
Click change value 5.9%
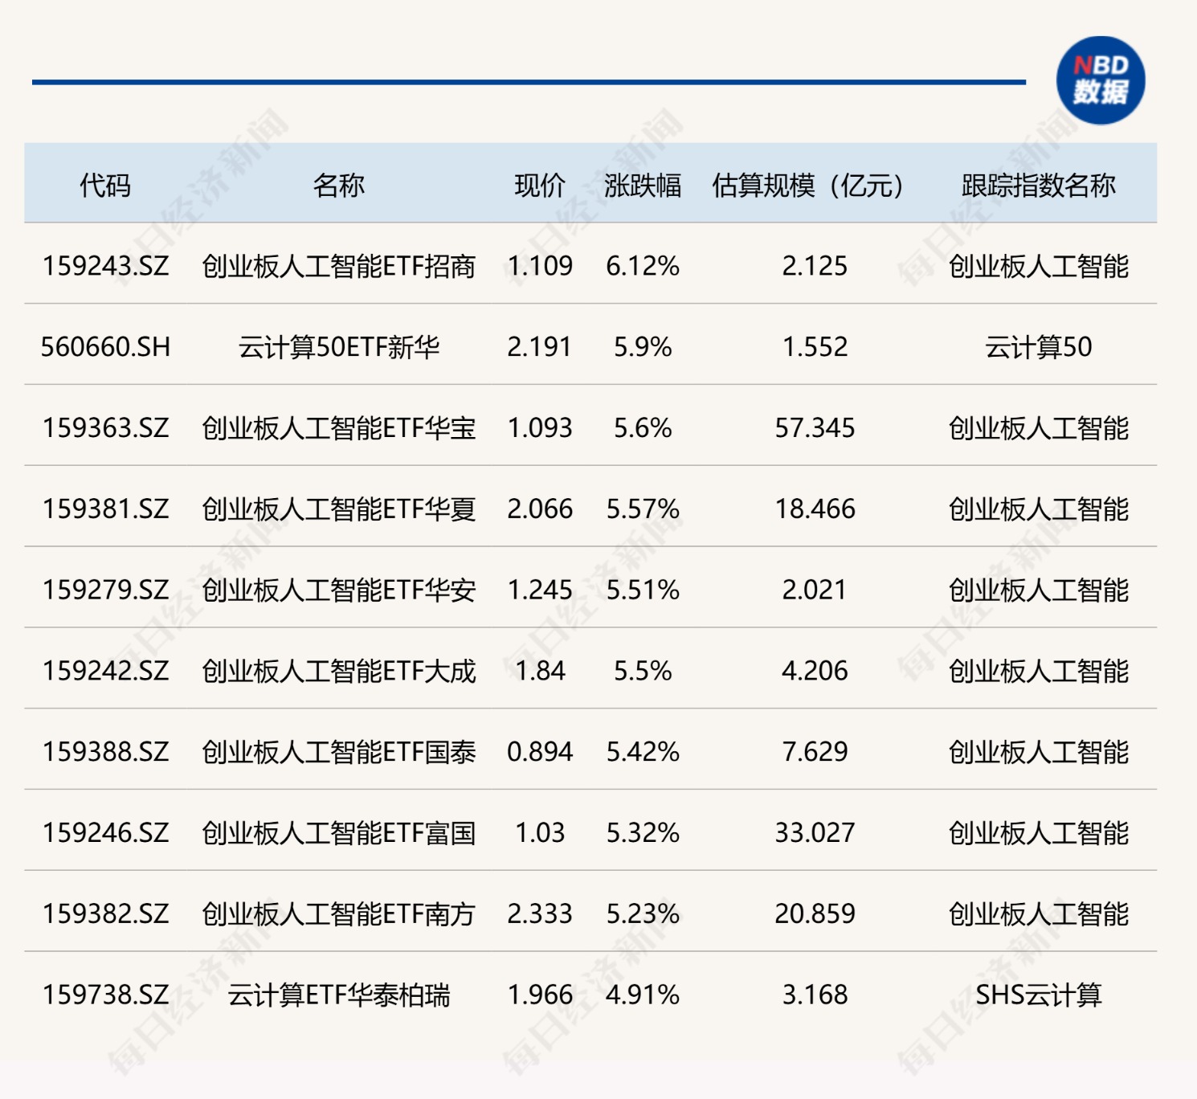[x=643, y=347]
